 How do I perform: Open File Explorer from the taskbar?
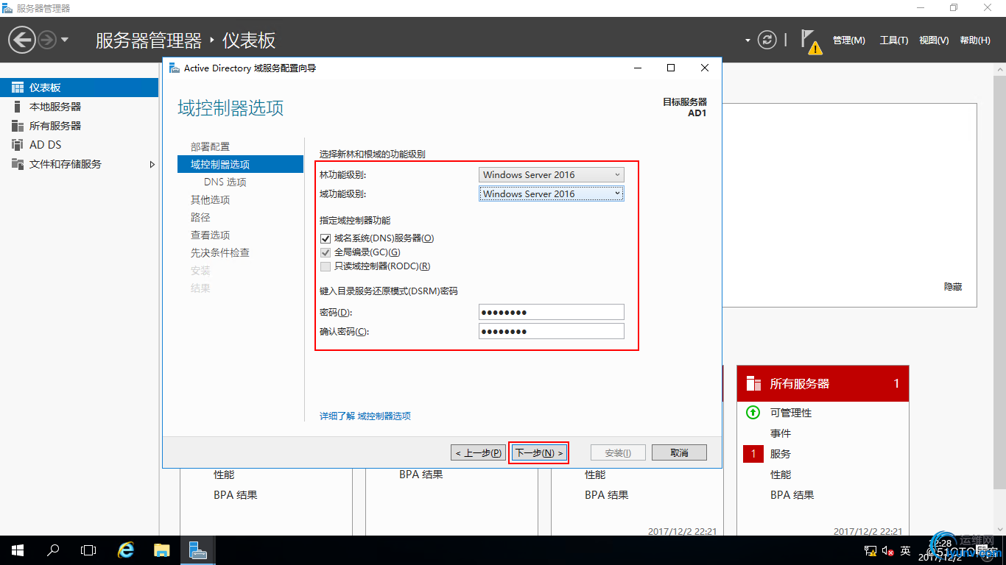161,550
